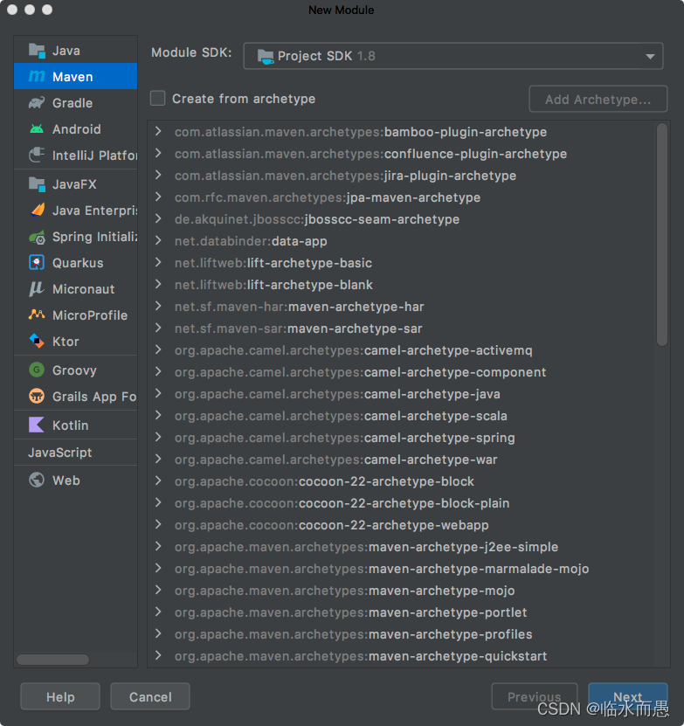
Task: Click the IntelliJ Platform Plugin icon
Action: (x=37, y=156)
